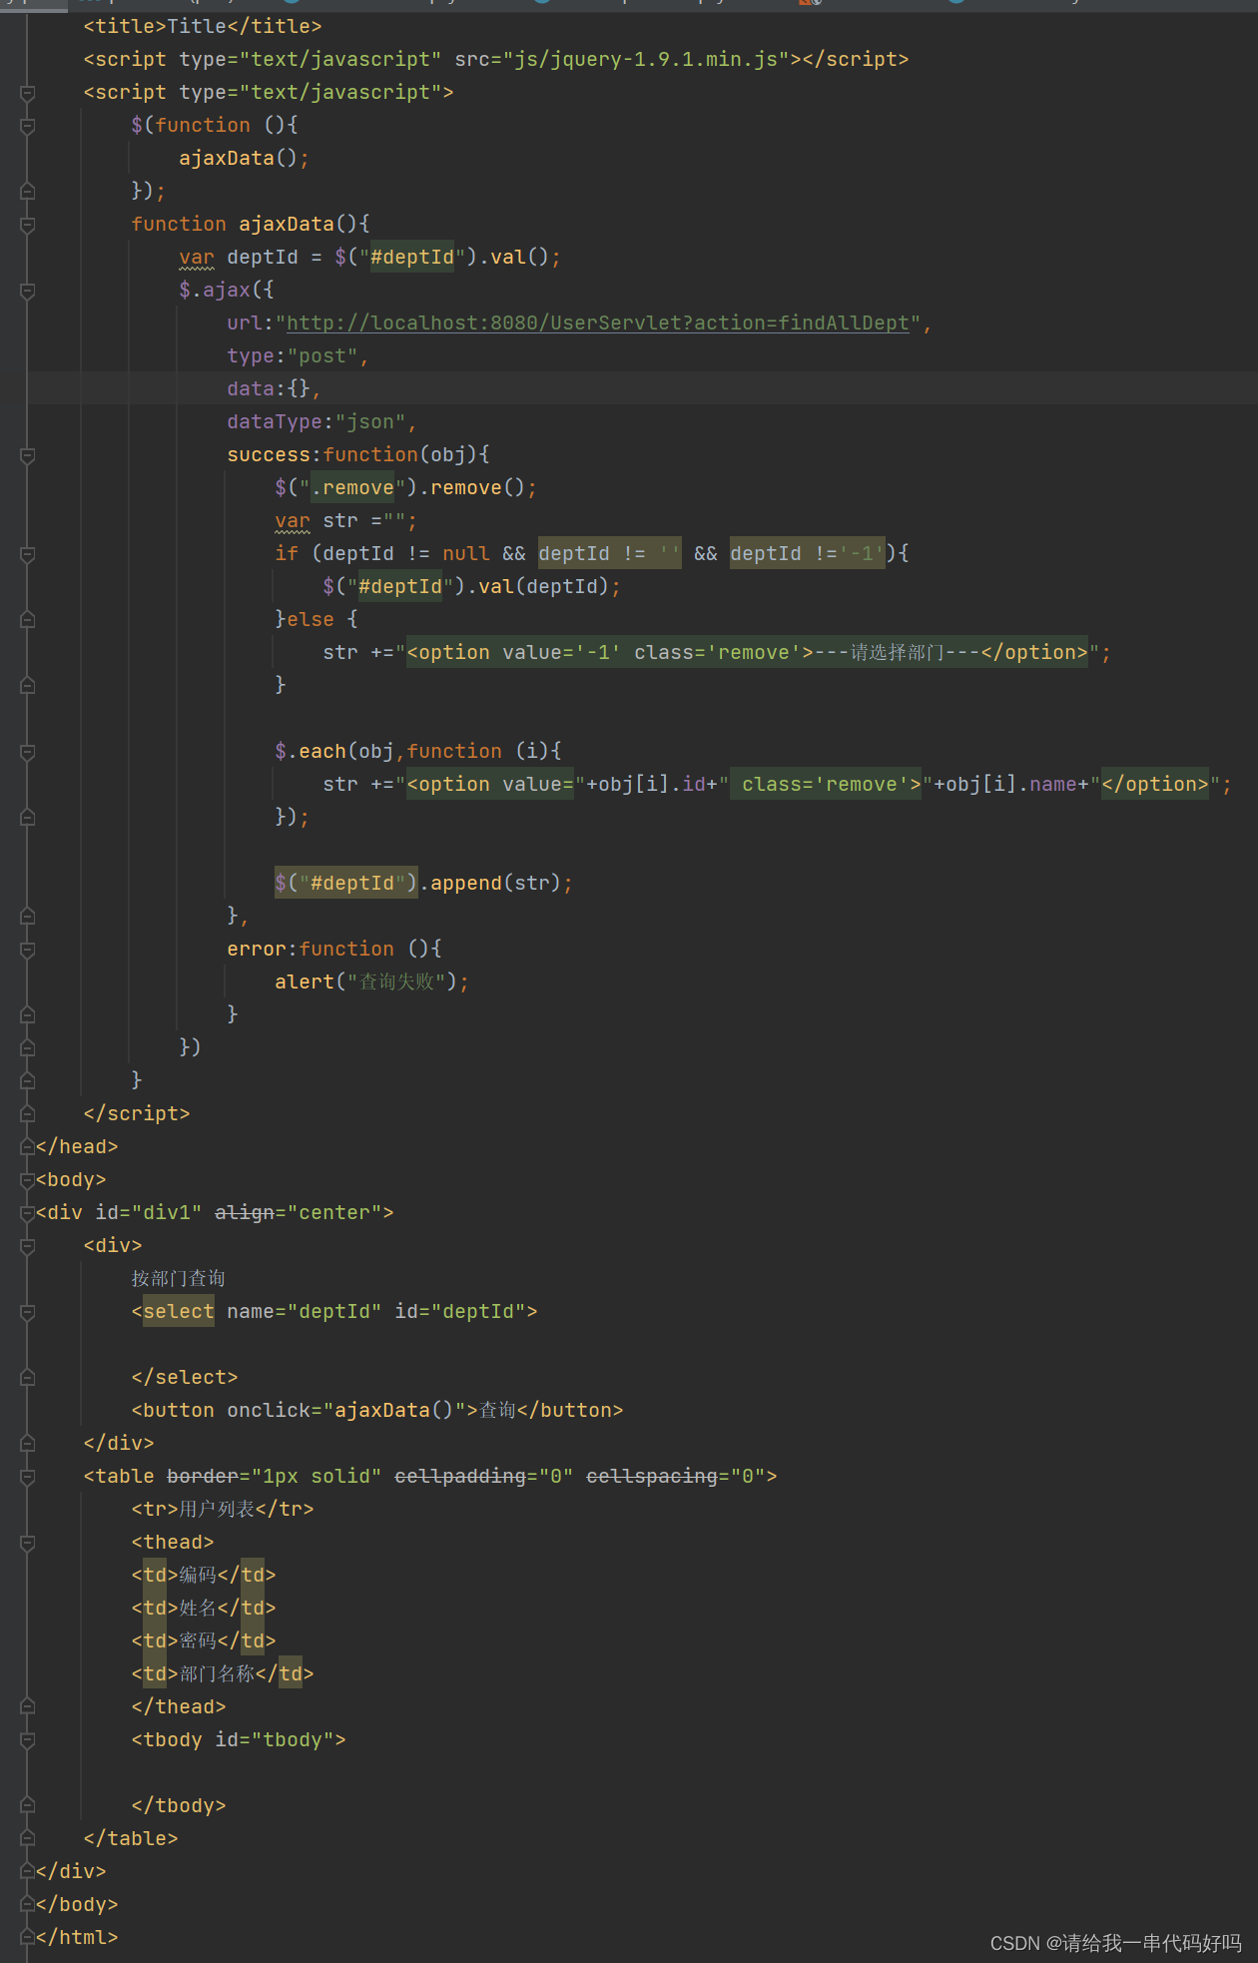Click the <td>密码</td> cell line
This screenshot has width=1258, height=1963.
click(x=204, y=1641)
